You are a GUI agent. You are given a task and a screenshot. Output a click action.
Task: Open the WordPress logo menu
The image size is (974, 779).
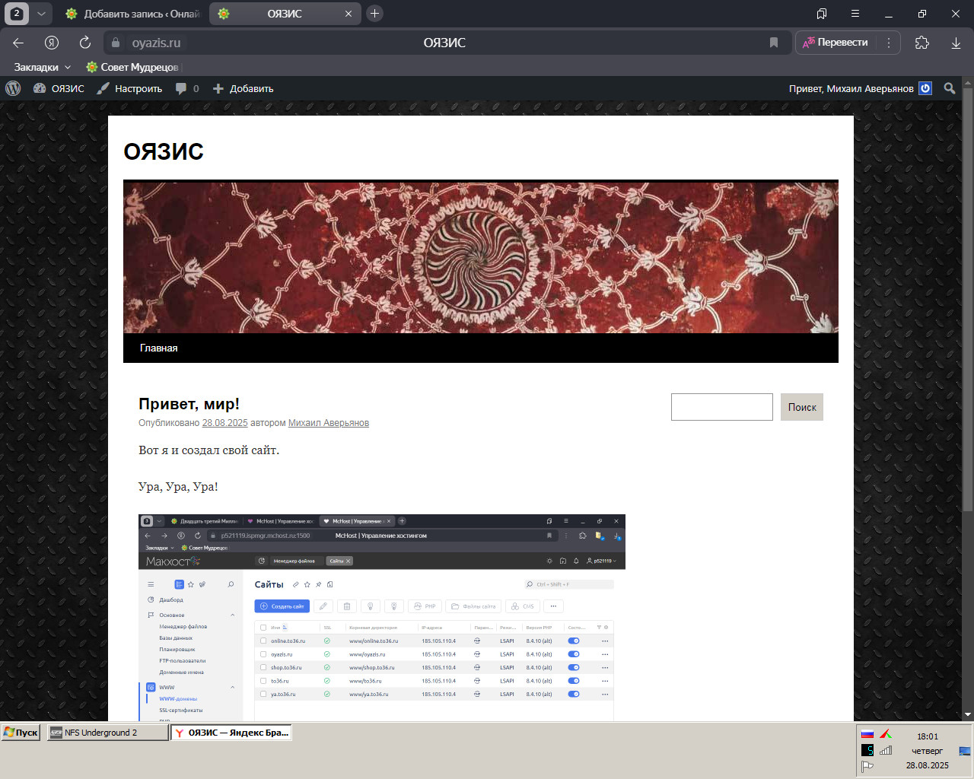tap(13, 88)
